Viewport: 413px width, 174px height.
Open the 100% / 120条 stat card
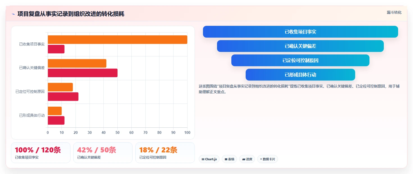[41, 153]
